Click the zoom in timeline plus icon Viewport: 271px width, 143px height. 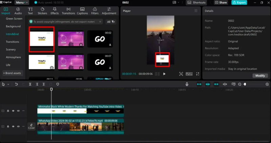coord(267,84)
